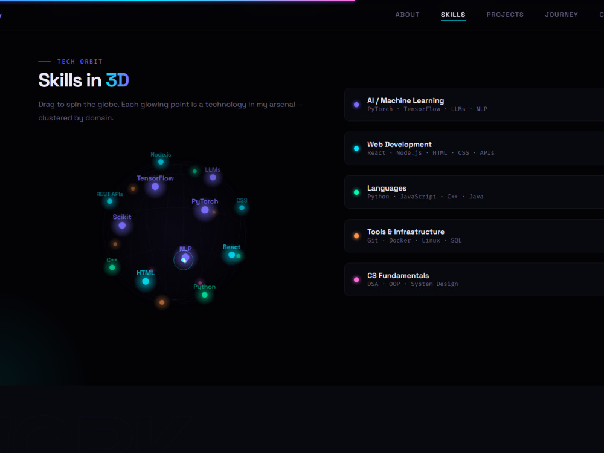
Task: Click the orange dot beside Tools & Infrastructure
Action: pyautogui.click(x=356, y=236)
